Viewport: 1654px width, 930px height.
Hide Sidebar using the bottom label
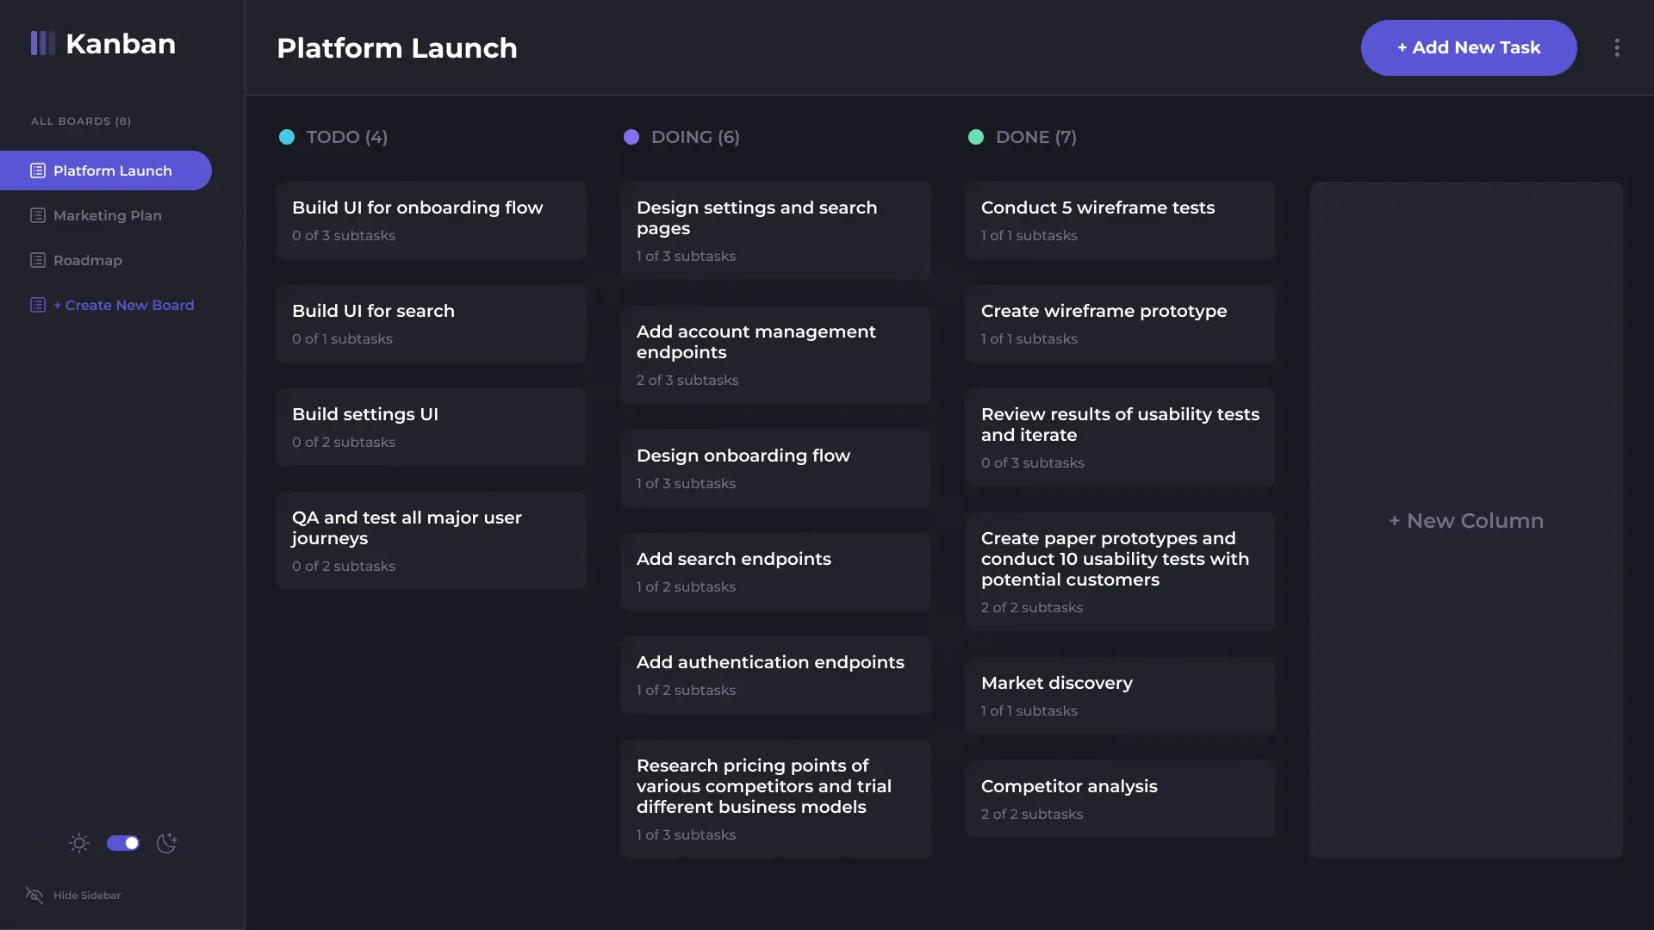pyautogui.click(x=86, y=896)
